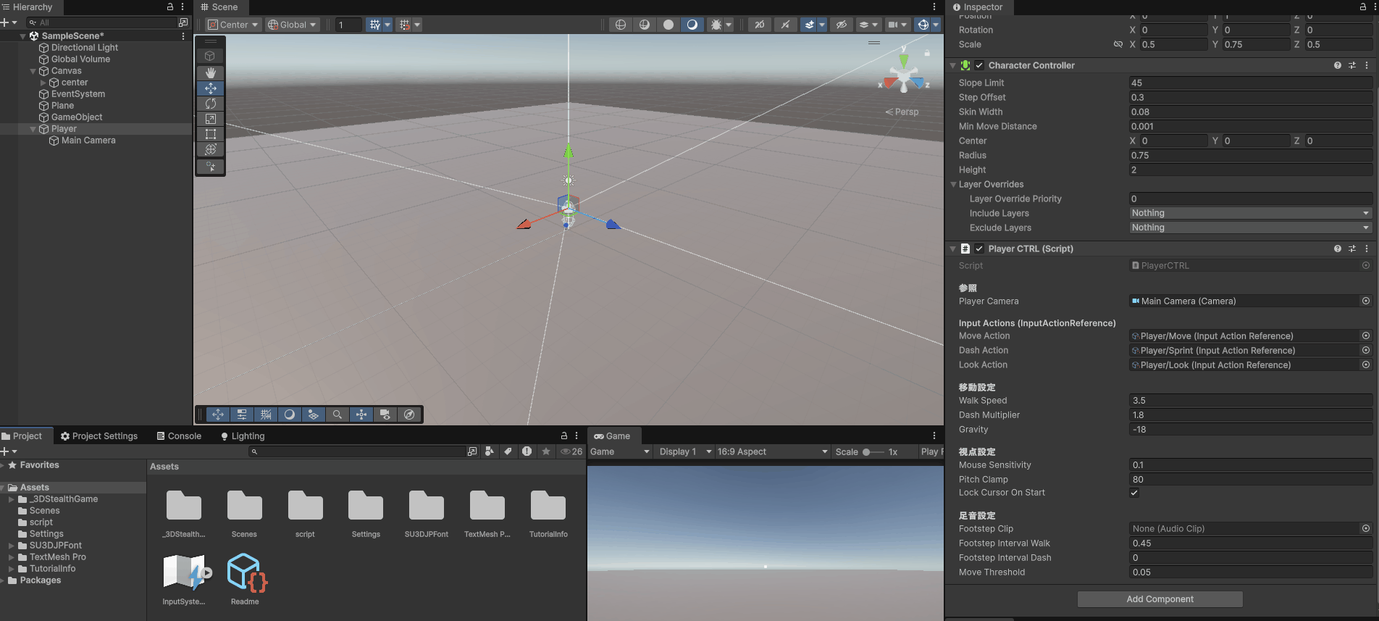The height and width of the screenshot is (621, 1379).
Task: Select the Scale tool in Scene toolbar
Action: [211, 119]
